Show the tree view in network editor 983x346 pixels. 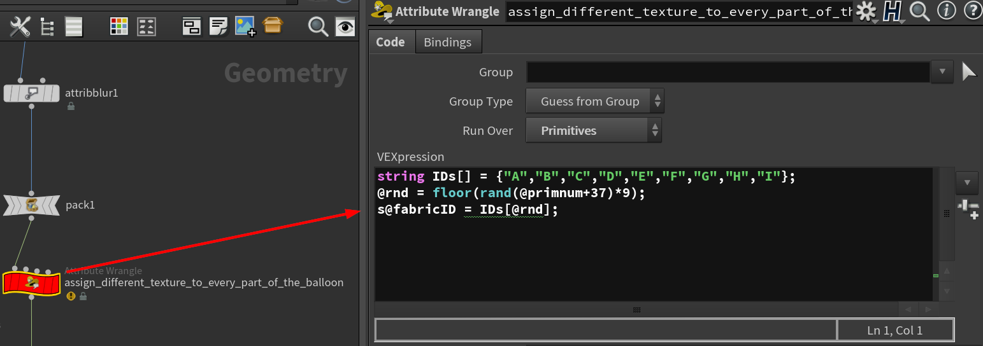[47, 26]
